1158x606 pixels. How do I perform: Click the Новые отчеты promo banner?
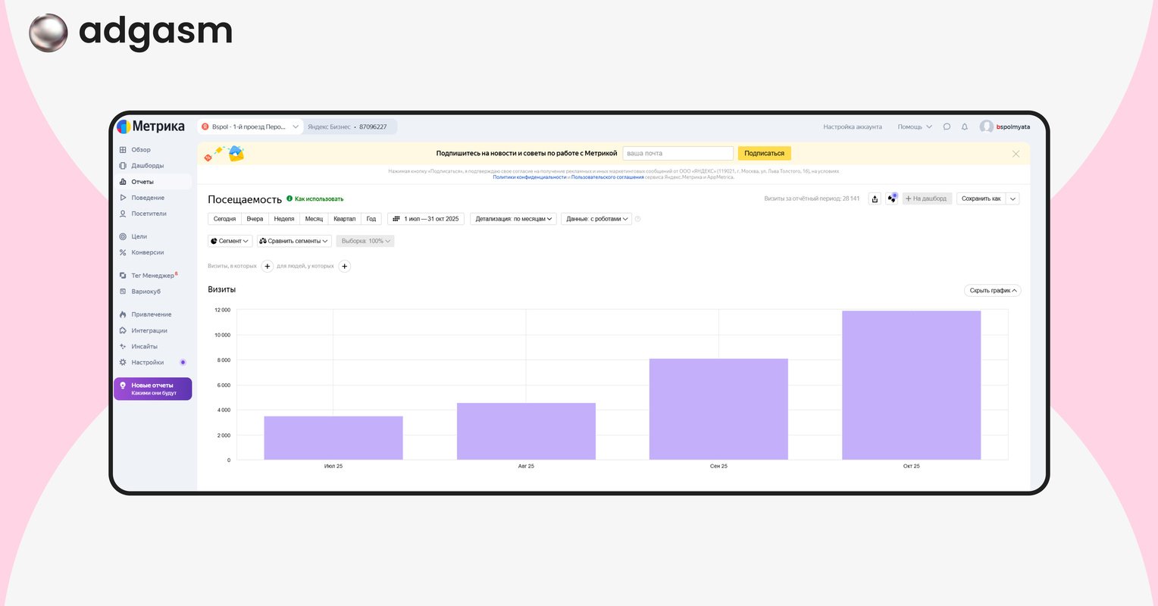pos(152,389)
